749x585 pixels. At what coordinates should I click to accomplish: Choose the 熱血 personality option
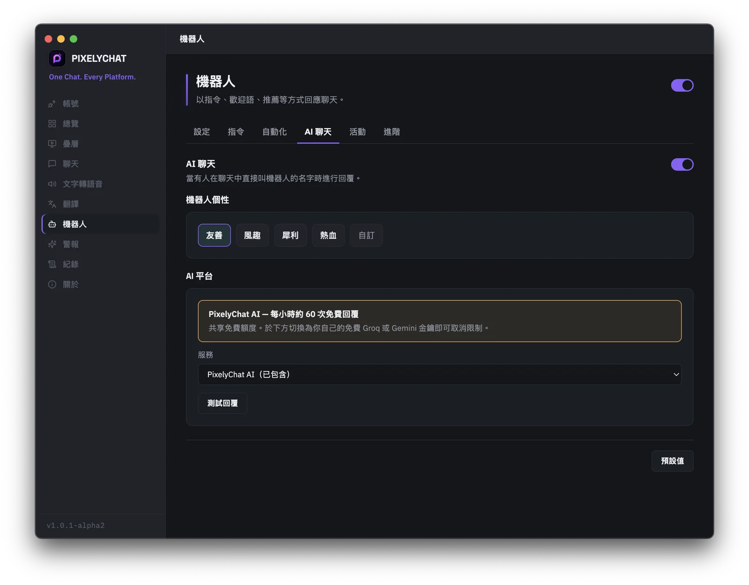328,235
